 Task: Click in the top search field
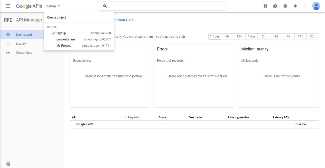coord(165,6)
